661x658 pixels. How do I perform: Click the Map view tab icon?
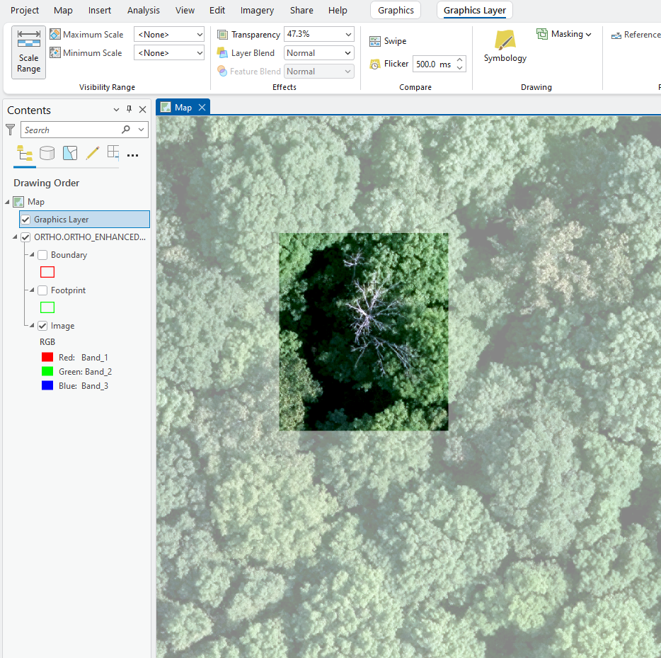pyautogui.click(x=166, y=107)
